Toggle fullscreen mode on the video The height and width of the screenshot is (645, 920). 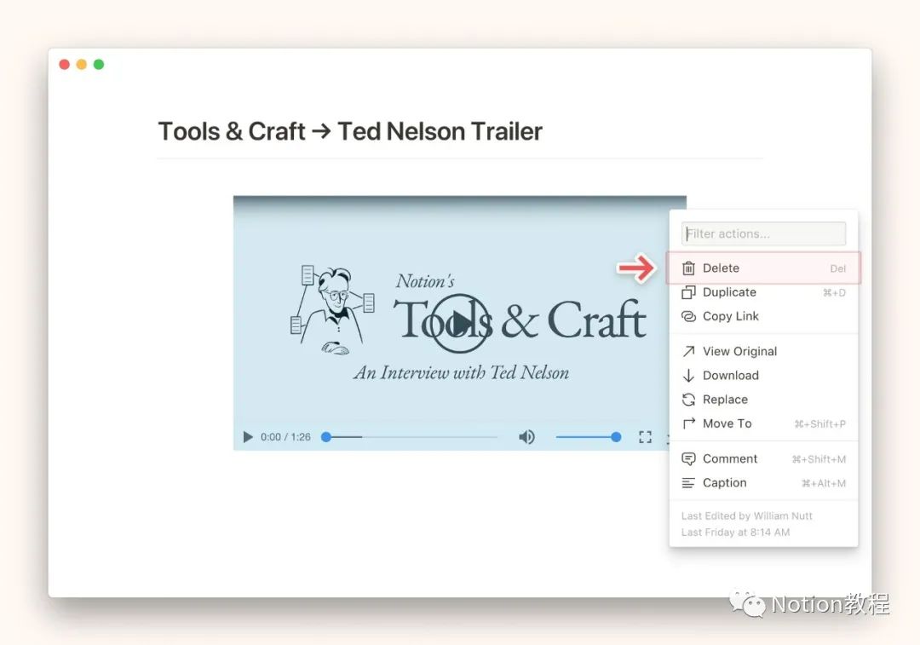645,437
